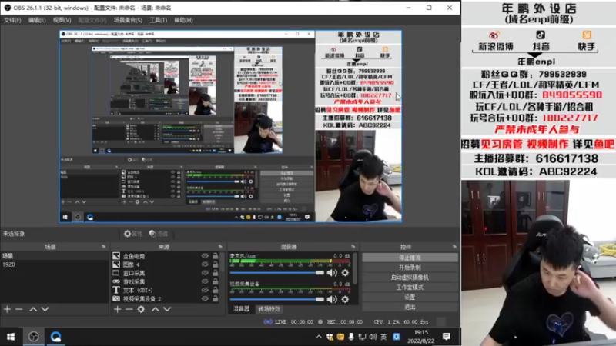Pop out the 来源 dock panel

(220, 247)
